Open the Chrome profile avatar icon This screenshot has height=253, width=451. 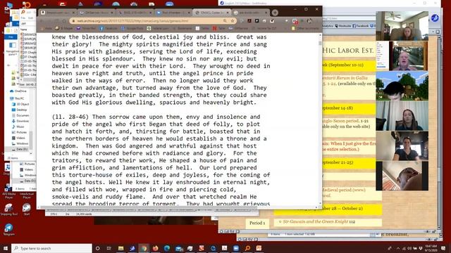click(309, 21)
